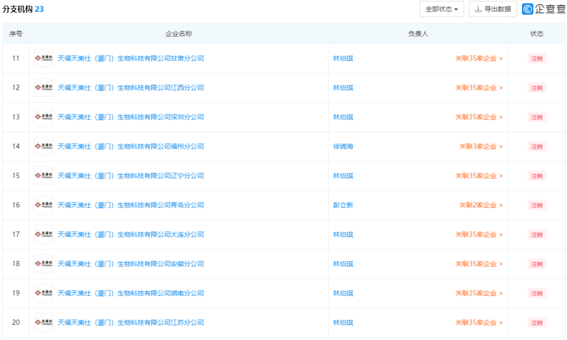This screenshot has width=567, height=340.
Task: Click the 序号 column header
Action: (16, 34)
